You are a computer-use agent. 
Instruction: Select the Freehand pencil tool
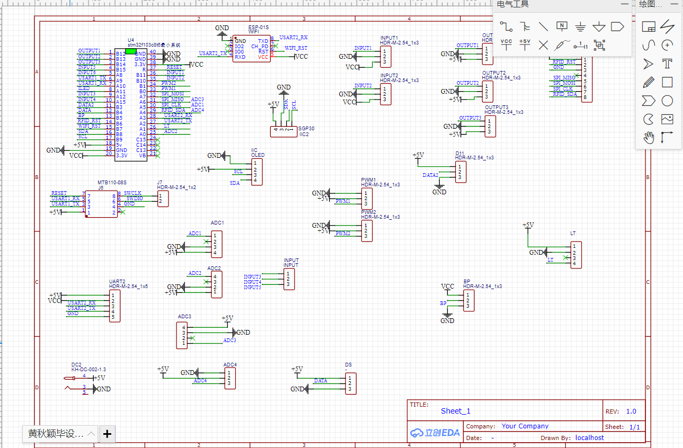point(649,82)
